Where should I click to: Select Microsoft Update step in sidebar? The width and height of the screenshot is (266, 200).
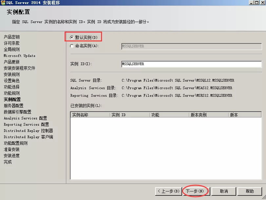point(19,56)
